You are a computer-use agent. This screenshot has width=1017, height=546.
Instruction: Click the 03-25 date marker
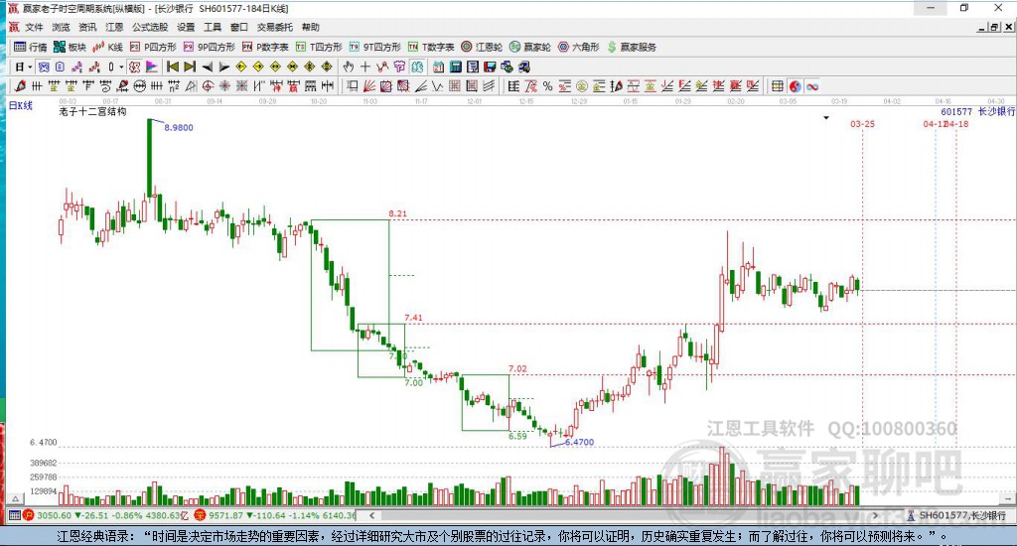[862, 124]
